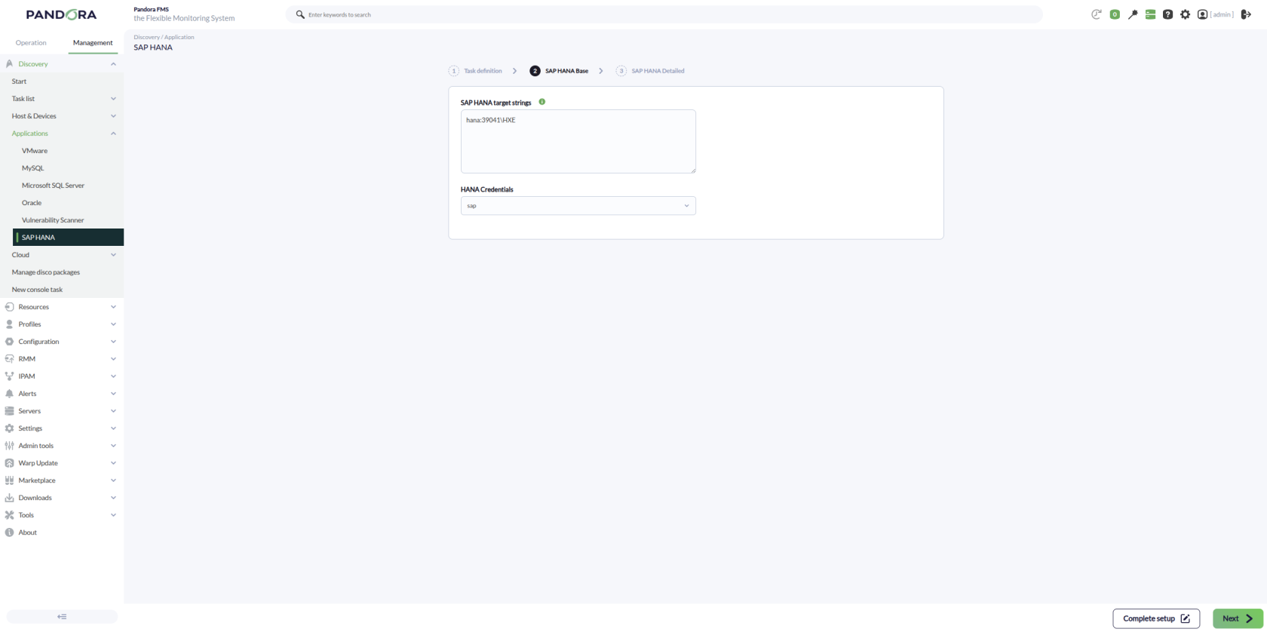Open the HANA Credentials dropdown
1267x632 pixels.
tap(578, 206)
